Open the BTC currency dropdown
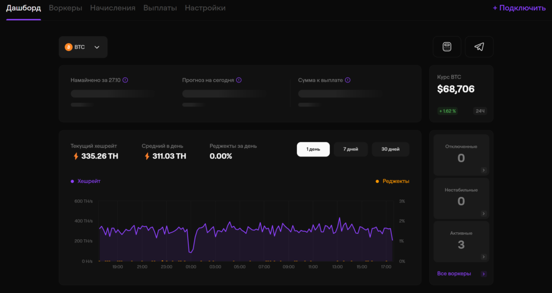 97,47
